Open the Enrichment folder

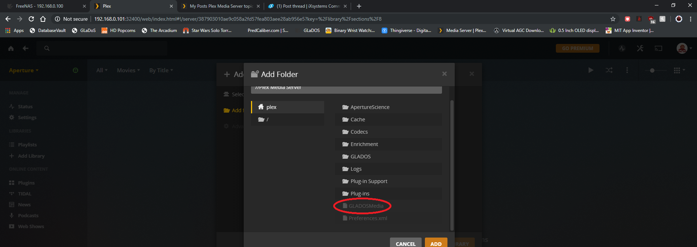[x=389, y=144]
